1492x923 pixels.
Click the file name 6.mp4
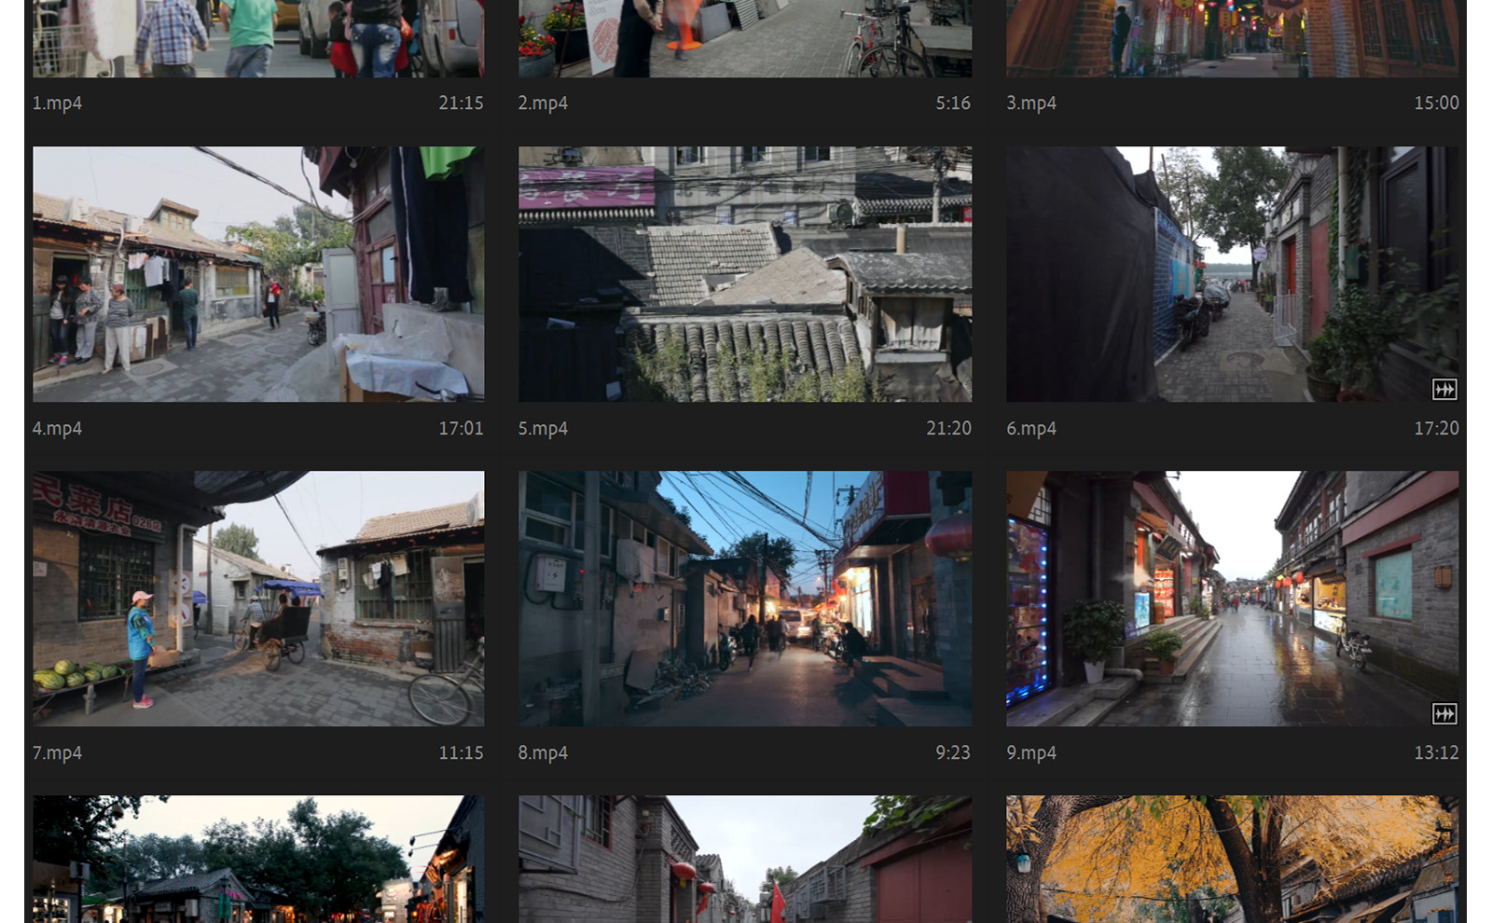click(1031, 429)
